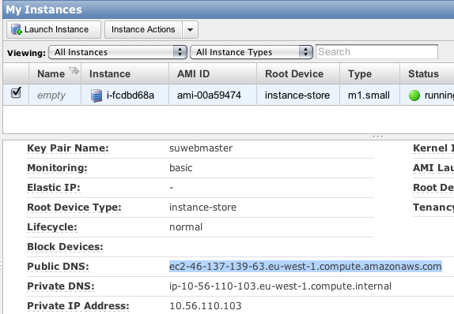454x314 pixels.
Task: Open the All Instances viewing filter
Action: (118, 52)
